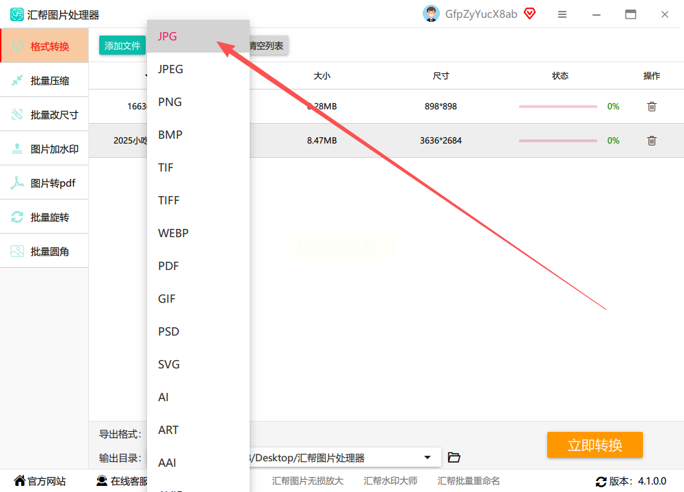Open the 批量旋转 sidebar tab
Screen dimensions: 684x492
point(44,217)
